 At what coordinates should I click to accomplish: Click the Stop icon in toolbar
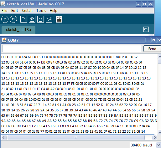coord(13,19)
